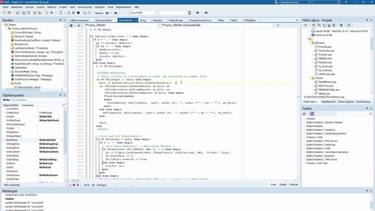The width and height of the screenshot is (375, 211).
Task: Pin the Objektinspektor panel
Action: (60, 95)
